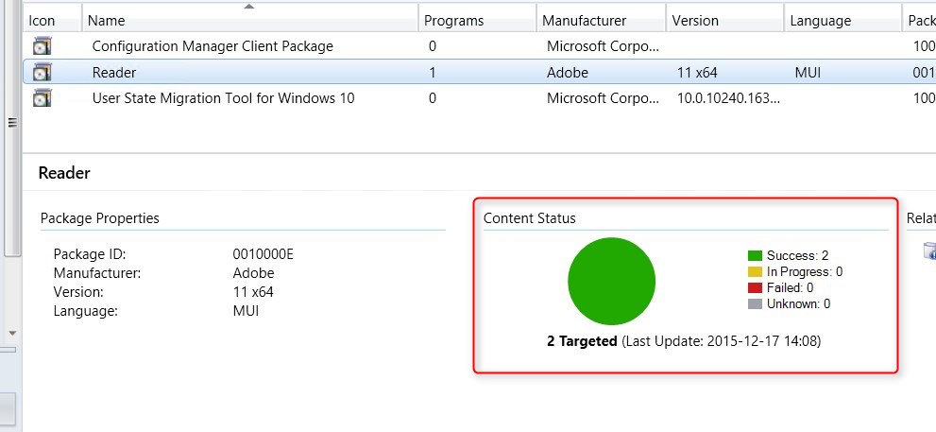Sort by the Manufacturer column header
The width and height of the screenshot is (936, 432).
tap(601, 20)
